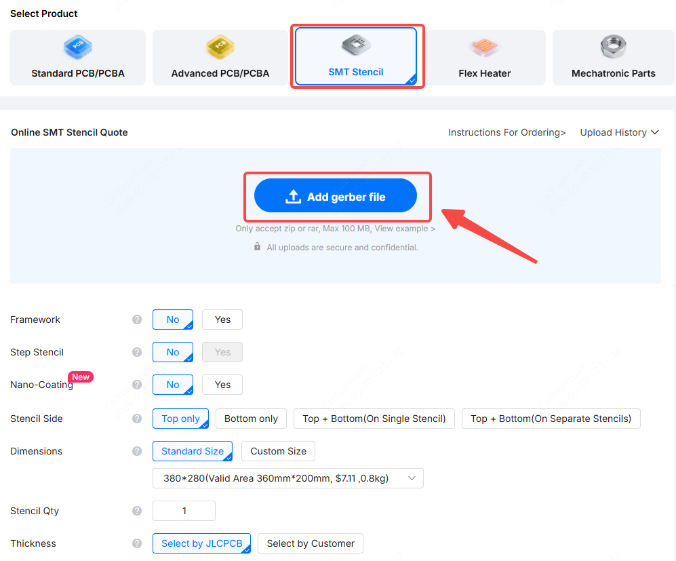Set Nano-Coating to No
The height and width of the screenshot is (561, 676).
click(x=173, y=385)
